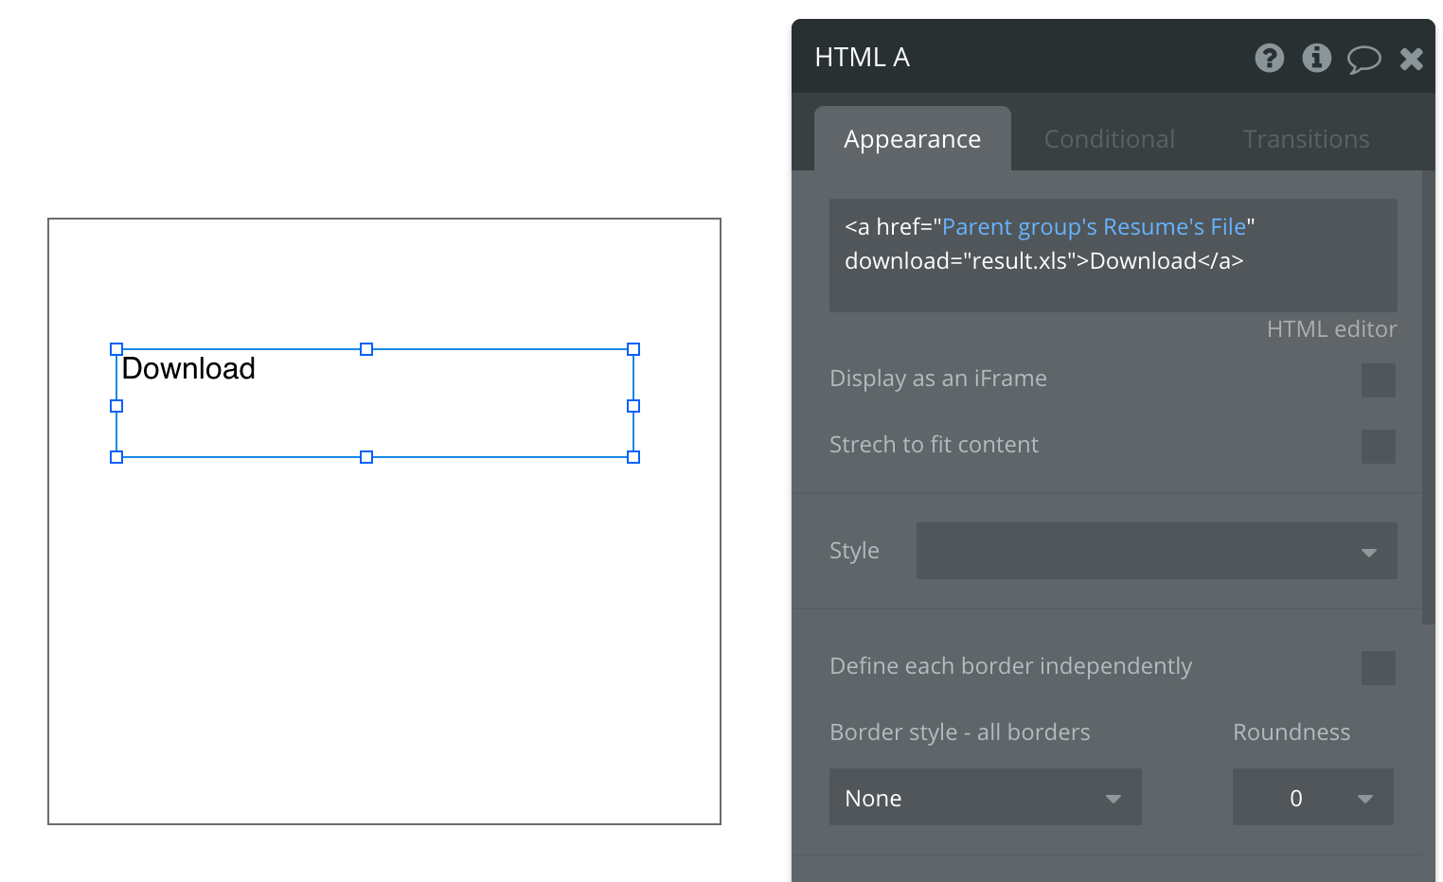Click the bottom-center resize handle of element
Screen dimensions: 1443x882
click(x=366, y=457)
